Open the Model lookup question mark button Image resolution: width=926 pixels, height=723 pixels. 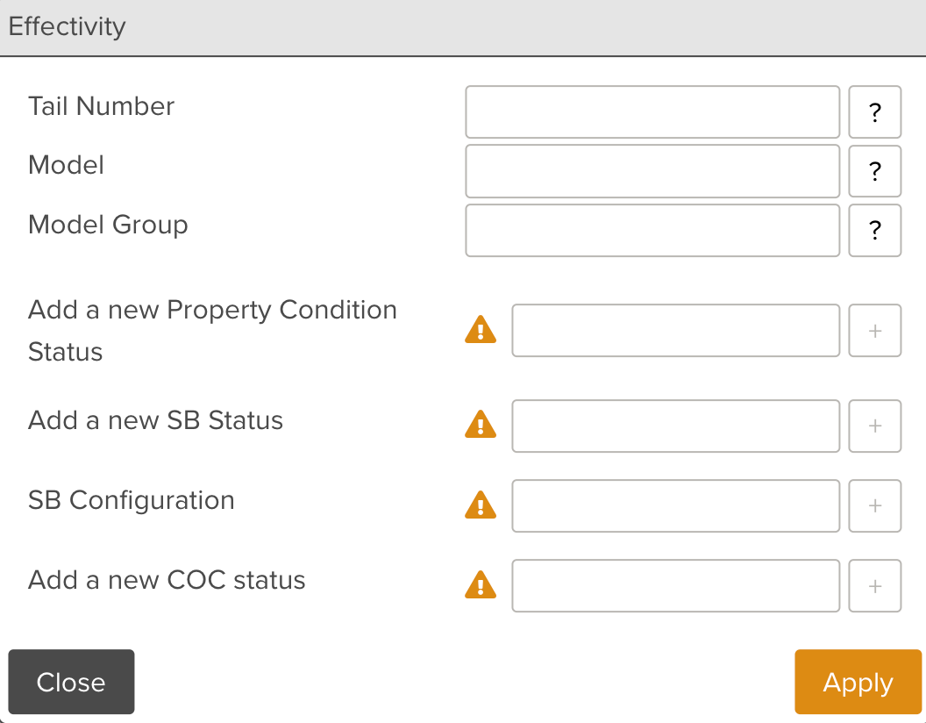coord(874,171)
